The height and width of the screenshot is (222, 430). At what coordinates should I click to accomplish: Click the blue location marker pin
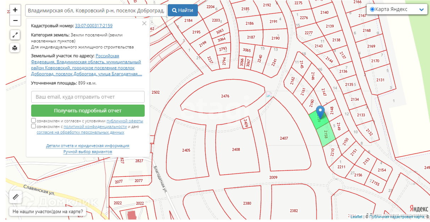coord(320,112)
